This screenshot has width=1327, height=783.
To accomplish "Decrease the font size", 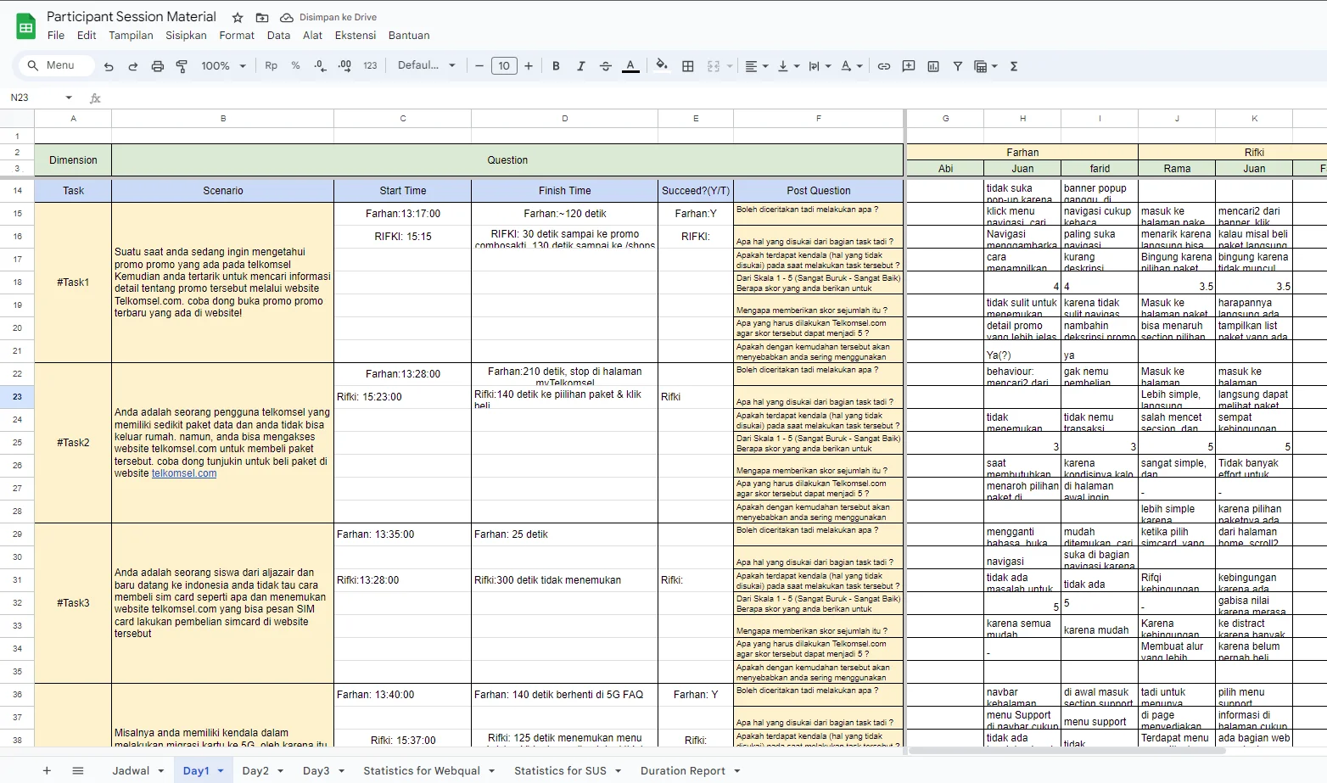I will click(x=479, y=66).
